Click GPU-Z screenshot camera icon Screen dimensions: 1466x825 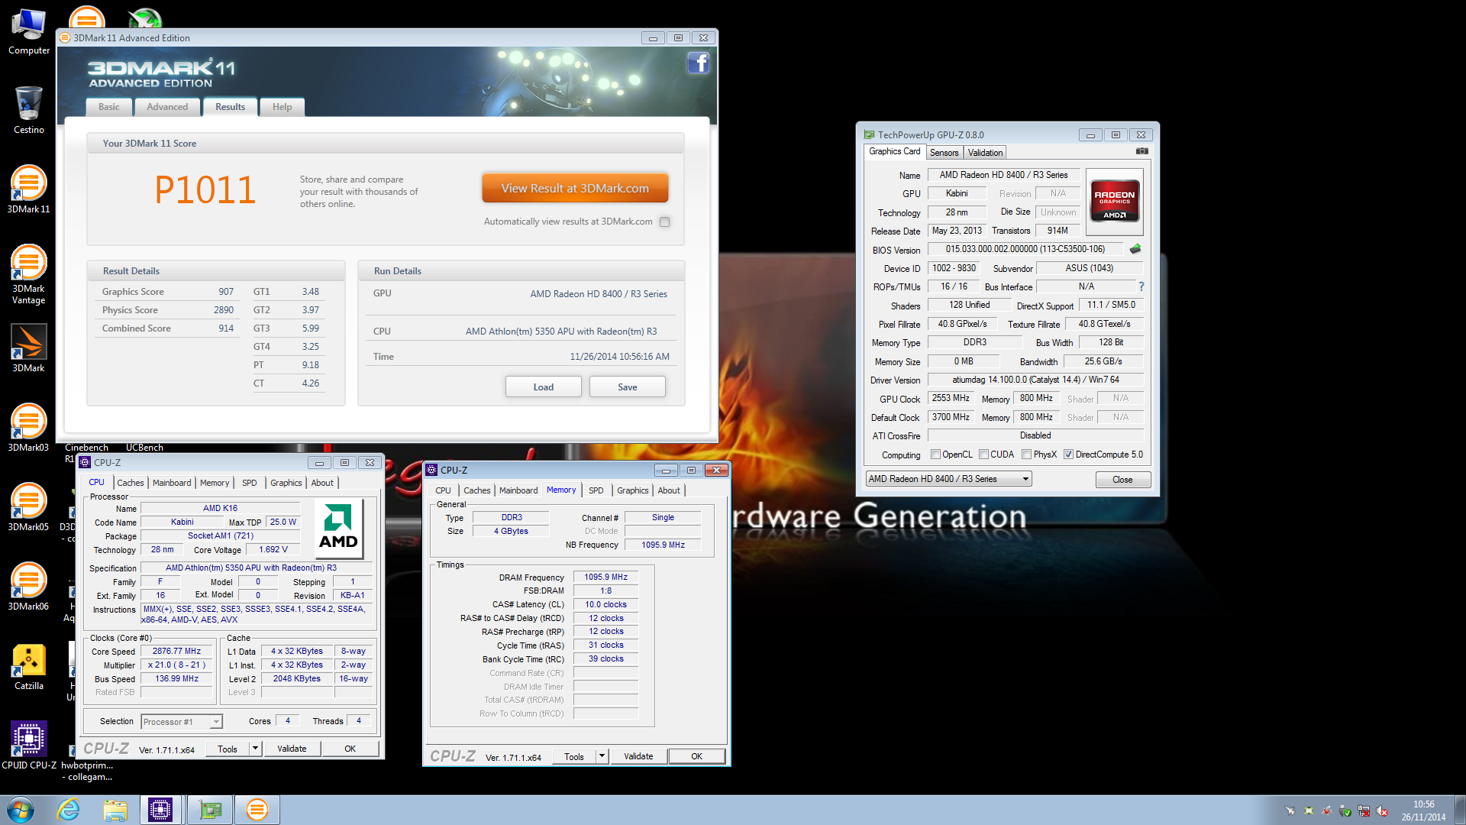click(x=1142, y=151)
